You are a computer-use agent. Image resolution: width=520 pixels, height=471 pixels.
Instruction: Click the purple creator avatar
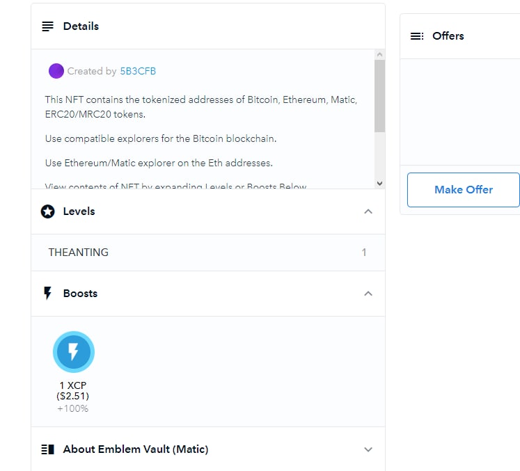56,71
